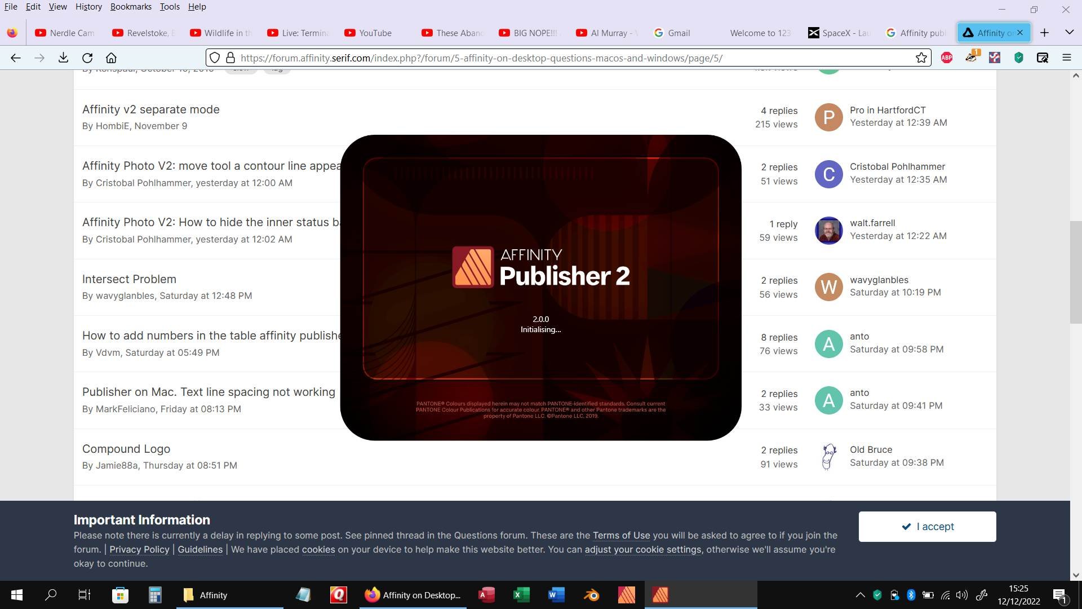Open the Guidelines link
The height and width of the screenshot is (609, 1082).
pyautogui.click(x=200, y=550)
